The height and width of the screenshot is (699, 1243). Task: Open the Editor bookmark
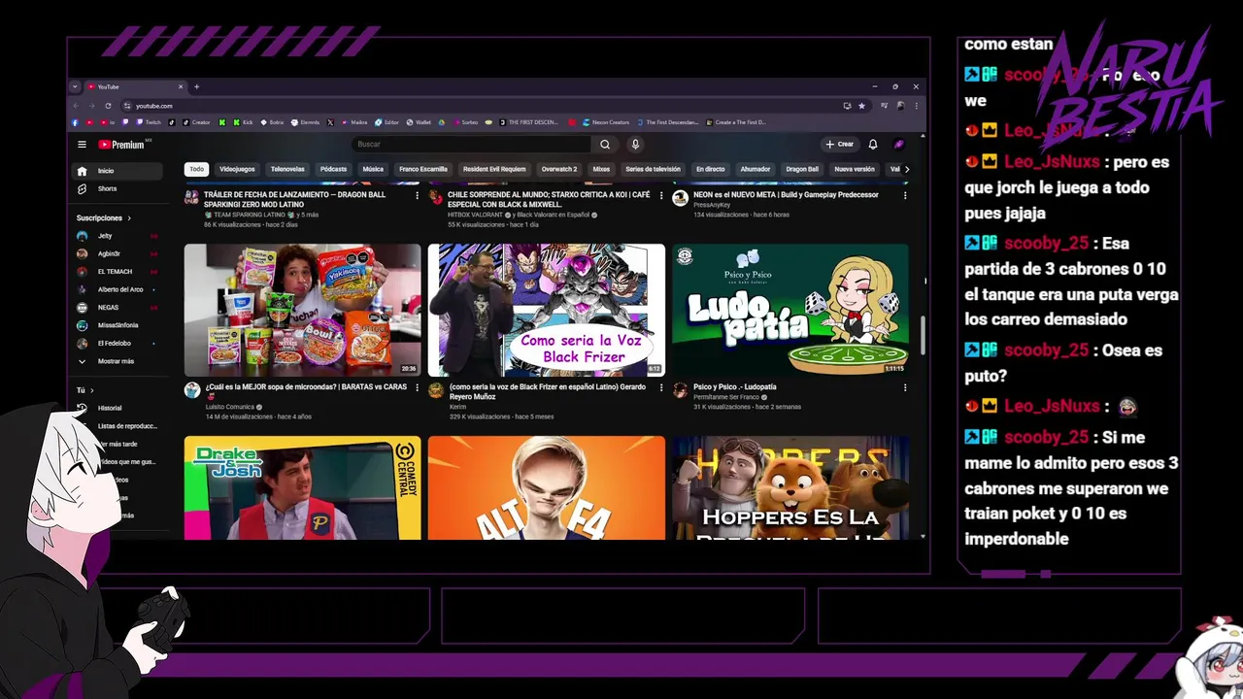coord(386,122)
